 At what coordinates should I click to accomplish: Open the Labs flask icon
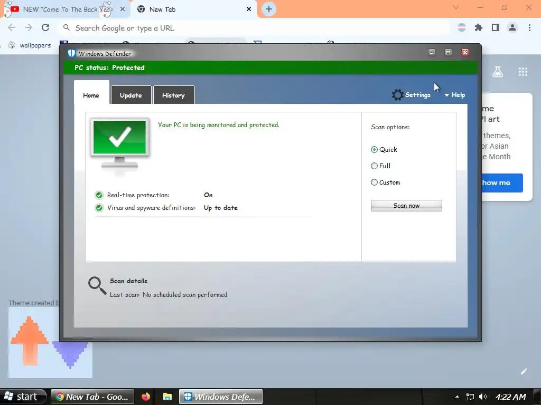tap(498, 72)
